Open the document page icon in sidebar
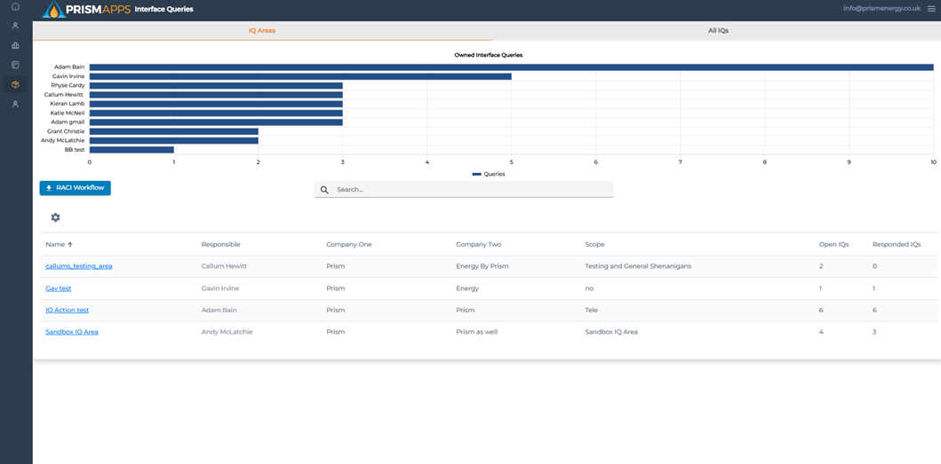941x464 pixels. pos(15,65)
